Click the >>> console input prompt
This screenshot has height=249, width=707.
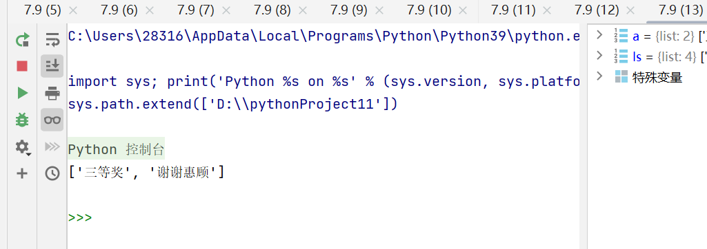[x=80, y=218]
